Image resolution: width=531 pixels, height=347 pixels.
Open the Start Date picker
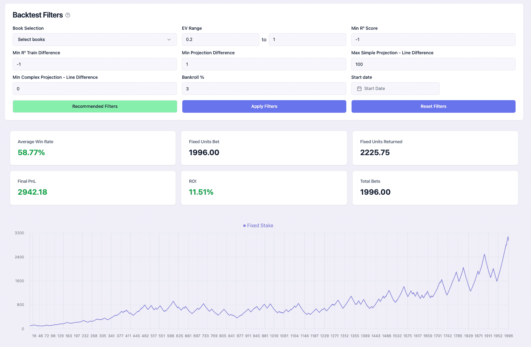395,89
